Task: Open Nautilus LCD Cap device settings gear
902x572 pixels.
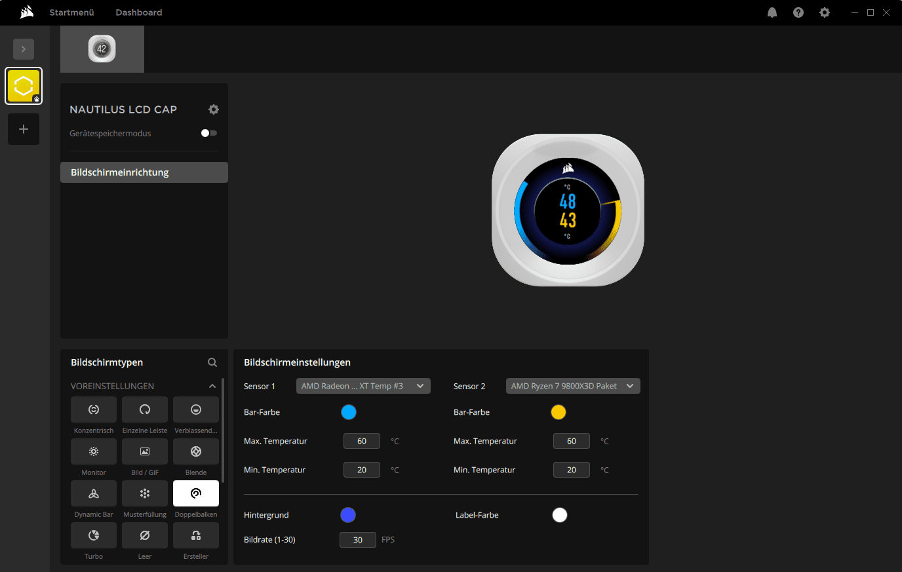Action: [x=214, y=109]
